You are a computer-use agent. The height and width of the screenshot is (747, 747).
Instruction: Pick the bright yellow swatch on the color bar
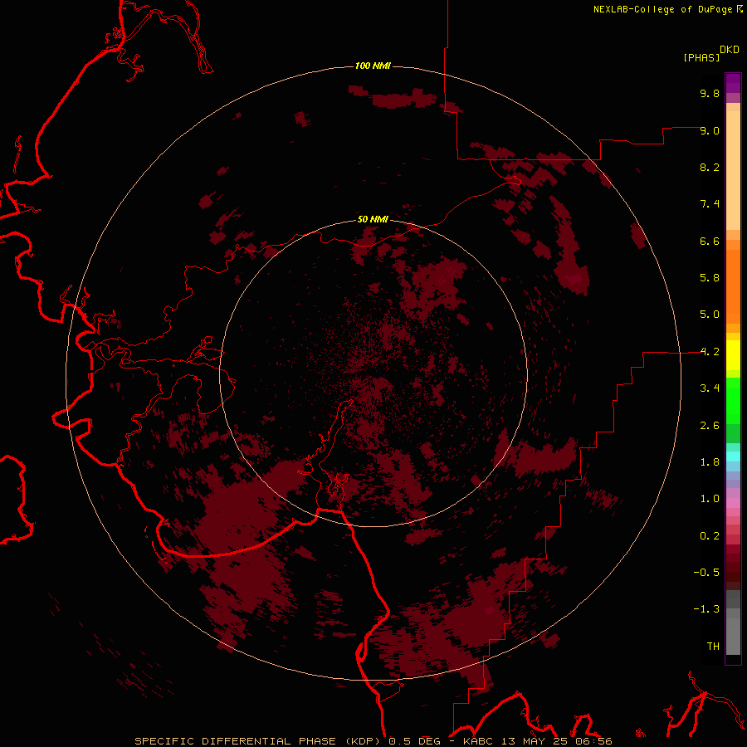coord(733,355)
